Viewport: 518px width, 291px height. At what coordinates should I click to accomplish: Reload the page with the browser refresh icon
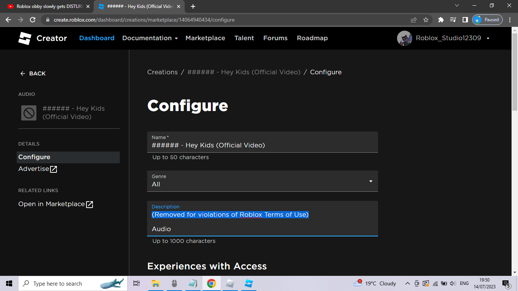pos(33,20)
